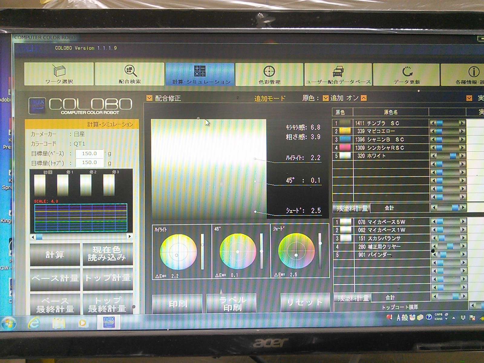Select the 修2 color thumbnail
The image size is (484, 363).
tap(86, 185)
